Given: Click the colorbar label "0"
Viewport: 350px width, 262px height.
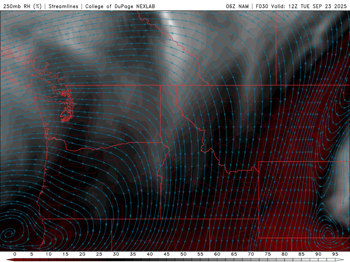Looking at the screenshot, I should 15,254.
